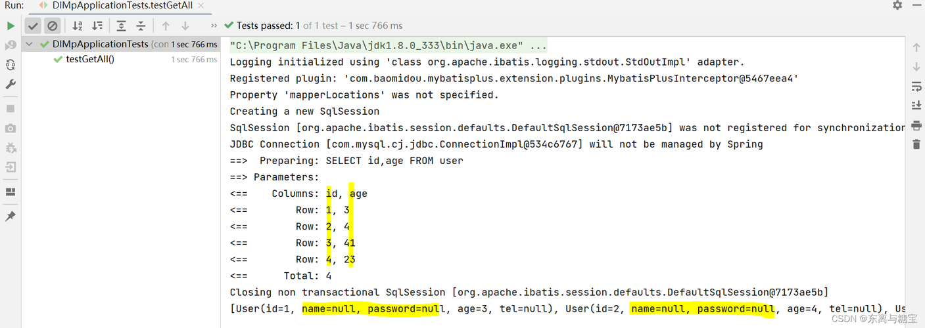Screen dimensions: 925x328
Task: Click the wrench settings icon in sidebar
Action: click(x=11, y=85)
